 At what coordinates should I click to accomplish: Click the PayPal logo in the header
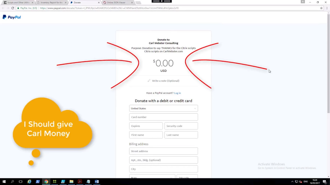(12, 17)
